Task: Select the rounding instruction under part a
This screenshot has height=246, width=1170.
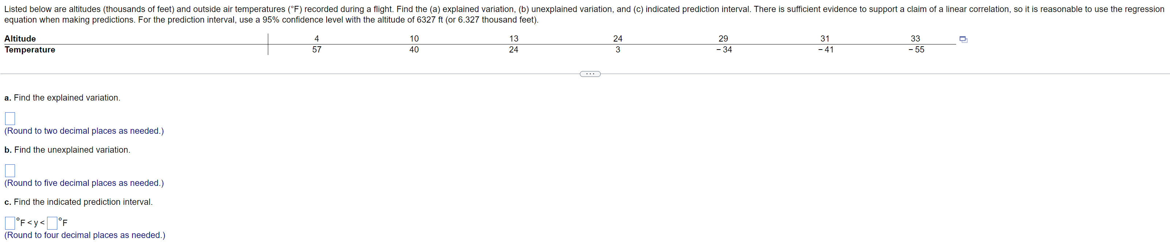Action: point(84,131)
